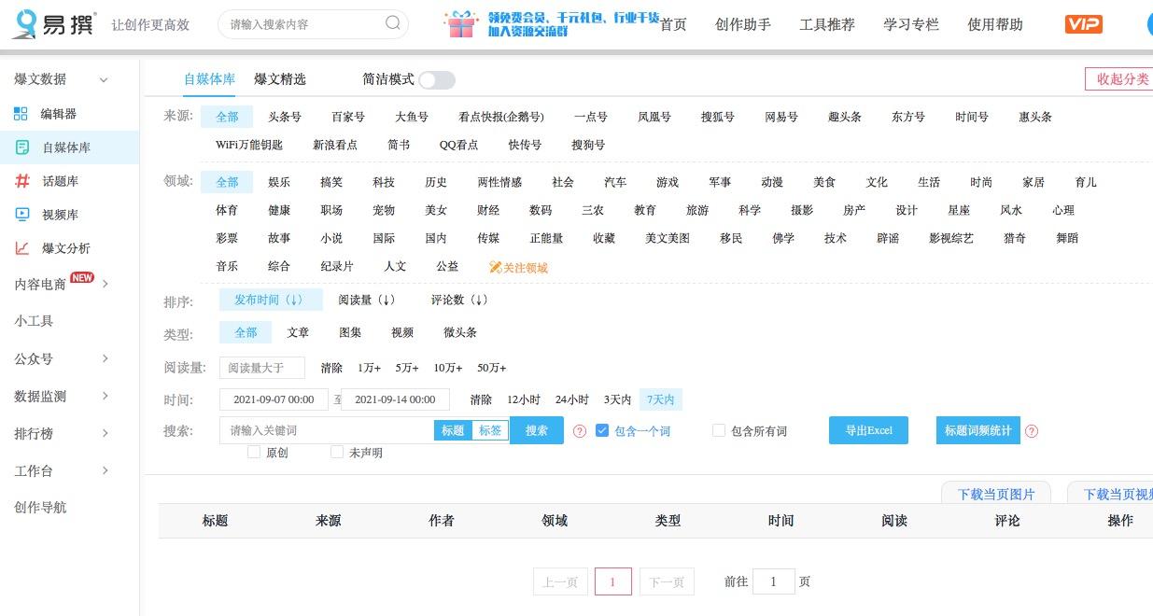Image resolution: width=1153 pixels, height=616 pixels.
Task: Choose the 24小时 time range
Action: click(572, 399)
